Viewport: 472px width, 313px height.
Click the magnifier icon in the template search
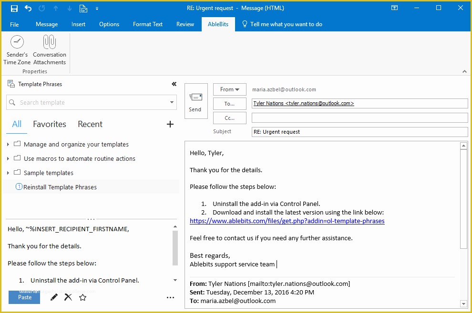(12, 102)
